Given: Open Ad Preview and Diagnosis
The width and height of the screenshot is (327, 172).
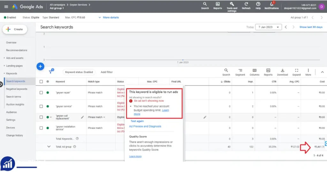Looking at the screenshot, I should point(145,126).
